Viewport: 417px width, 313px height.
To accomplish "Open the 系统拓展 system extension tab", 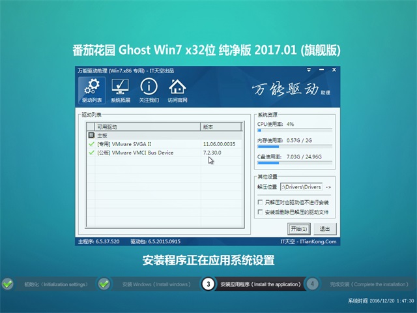I will pyautogui.click(x=121, y=91).
